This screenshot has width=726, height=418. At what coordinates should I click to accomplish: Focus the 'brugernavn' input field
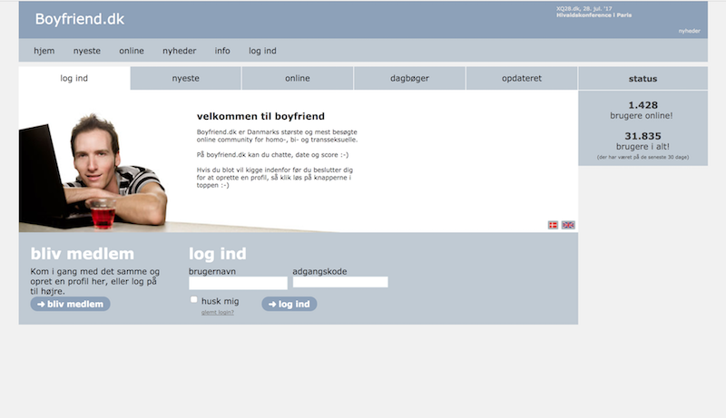[x=238, y=283]
